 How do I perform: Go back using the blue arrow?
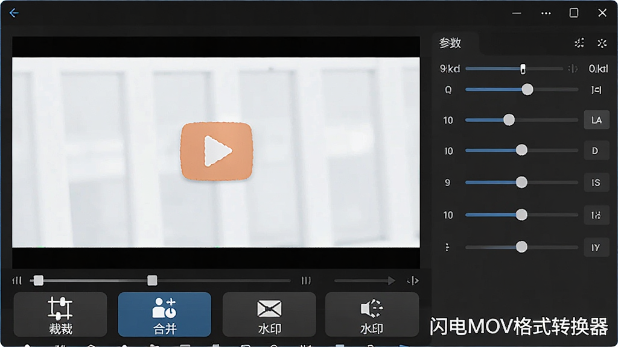coord(14,13)
